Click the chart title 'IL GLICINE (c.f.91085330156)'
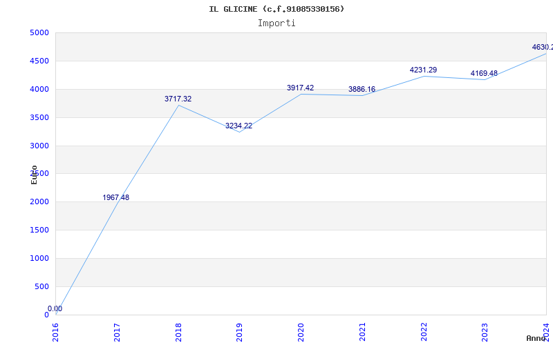Image resolution: width=553 pixels, height=345 pixels. [x=276, y=9]
